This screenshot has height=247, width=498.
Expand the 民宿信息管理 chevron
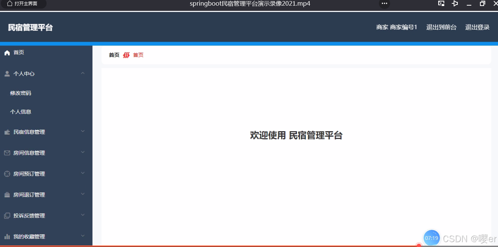click(x=83, y=131)
